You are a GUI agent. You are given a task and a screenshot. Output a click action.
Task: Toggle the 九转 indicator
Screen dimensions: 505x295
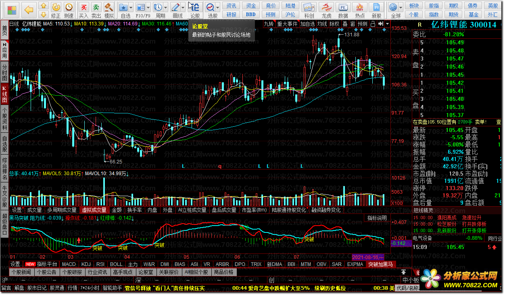tap(269, 24)
